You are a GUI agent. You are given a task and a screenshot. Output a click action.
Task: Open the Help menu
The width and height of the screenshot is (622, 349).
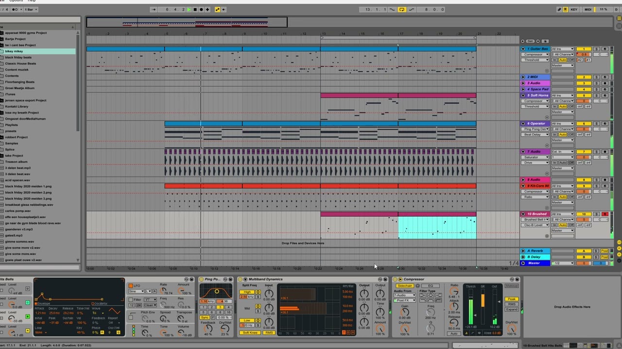[x=32, y=1]
